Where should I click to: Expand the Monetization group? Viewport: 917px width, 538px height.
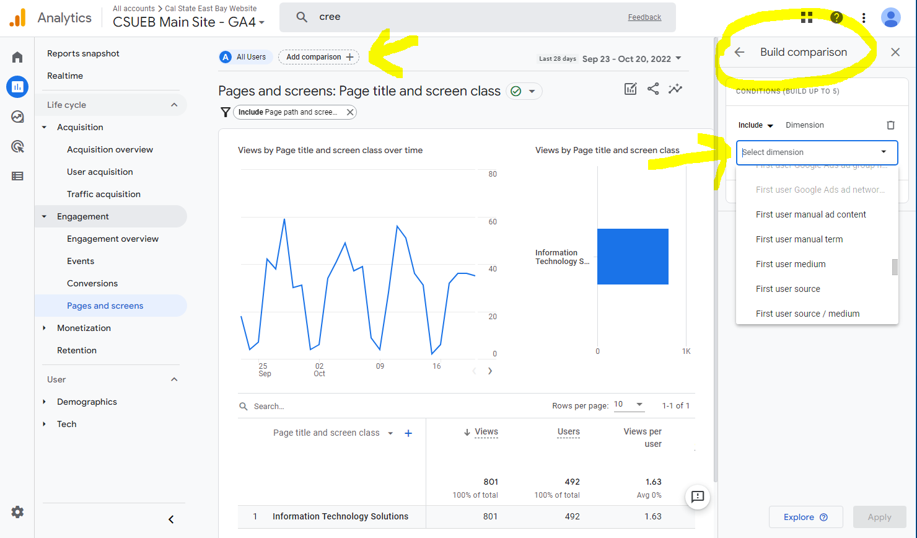pos(44,329)
